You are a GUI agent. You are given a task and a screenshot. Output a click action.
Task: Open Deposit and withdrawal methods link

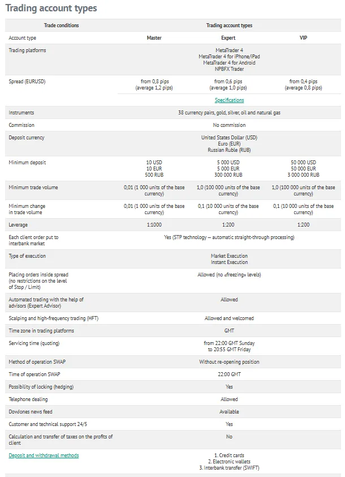44,455
